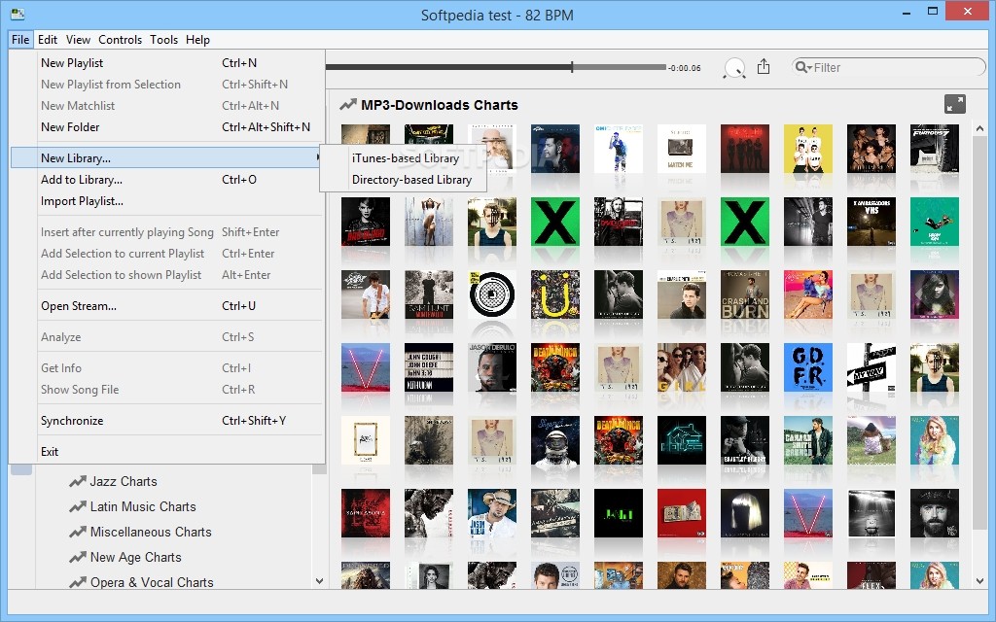Viewport: 996px width, 622px height.
Task: Select Open Stream... entry
Action: (167, 306)
